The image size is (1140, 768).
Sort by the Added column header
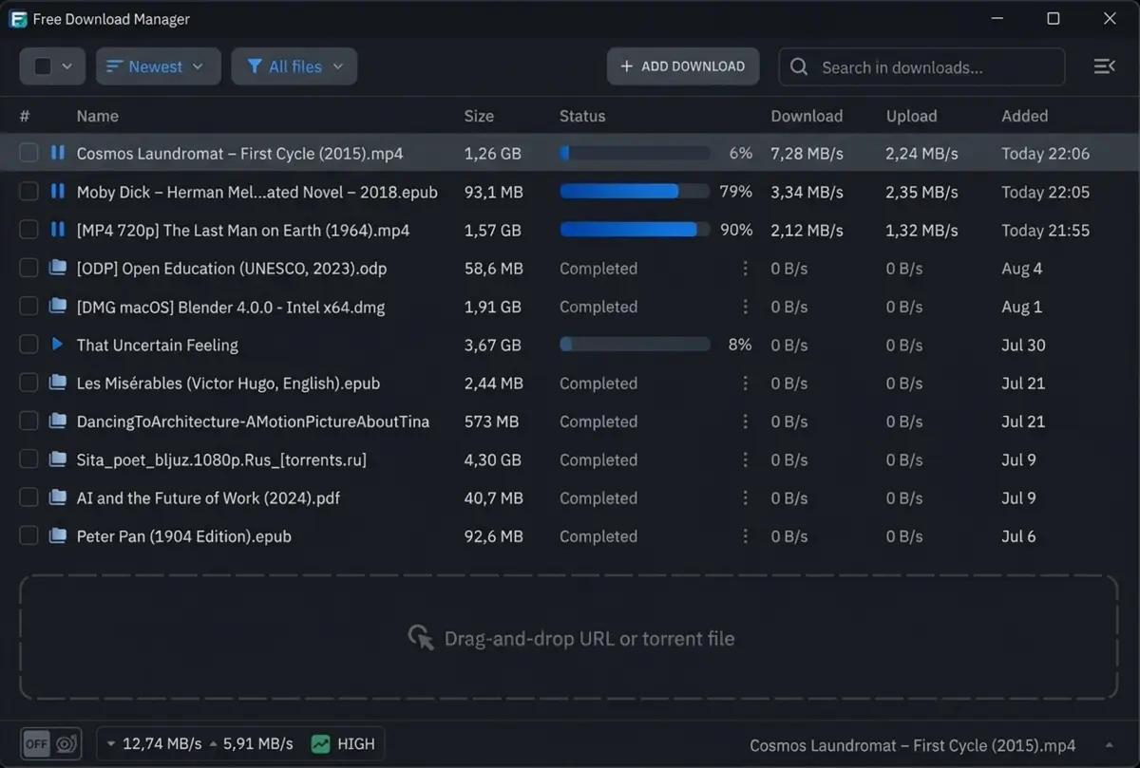click(x=1025, y=116)
